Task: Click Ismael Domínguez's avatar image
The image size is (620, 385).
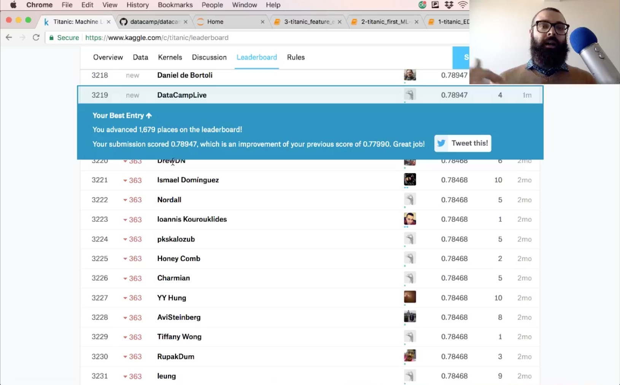Action: tap(410, 180)
